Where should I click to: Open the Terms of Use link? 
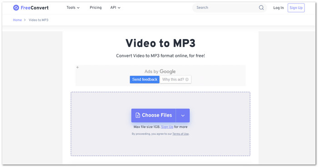(x=180, y=134)
